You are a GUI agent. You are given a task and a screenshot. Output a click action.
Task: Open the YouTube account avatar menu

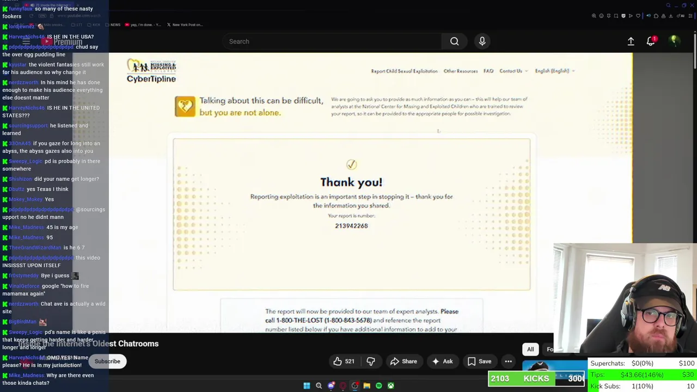[x=674, y=41]
